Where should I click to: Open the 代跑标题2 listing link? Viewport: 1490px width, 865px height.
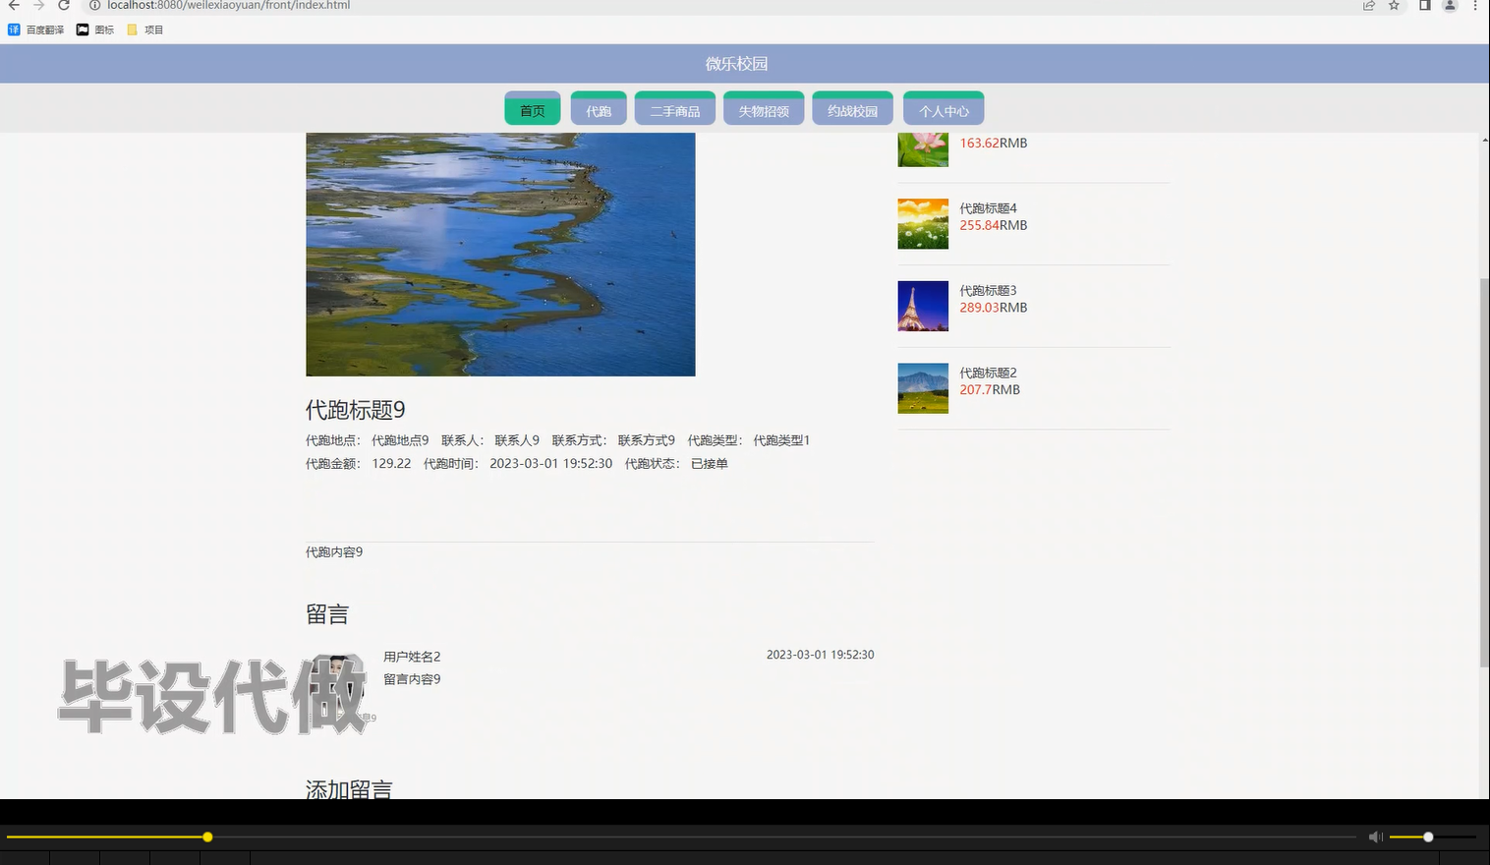[989, 373]
